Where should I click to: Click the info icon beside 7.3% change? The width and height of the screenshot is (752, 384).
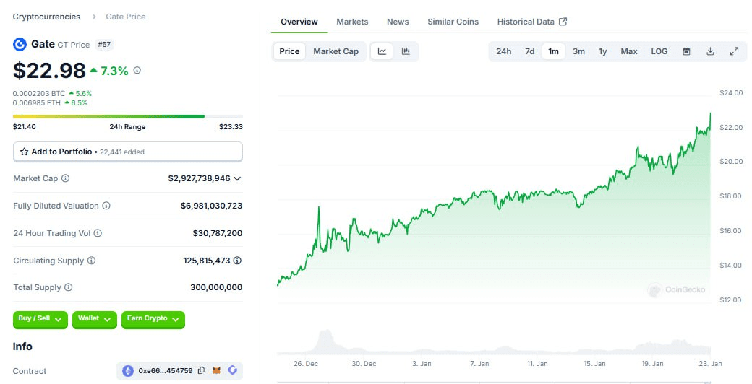[x=137, y=71]
